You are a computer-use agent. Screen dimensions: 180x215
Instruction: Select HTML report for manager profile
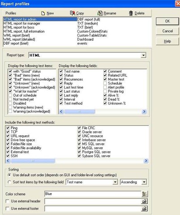22,23
